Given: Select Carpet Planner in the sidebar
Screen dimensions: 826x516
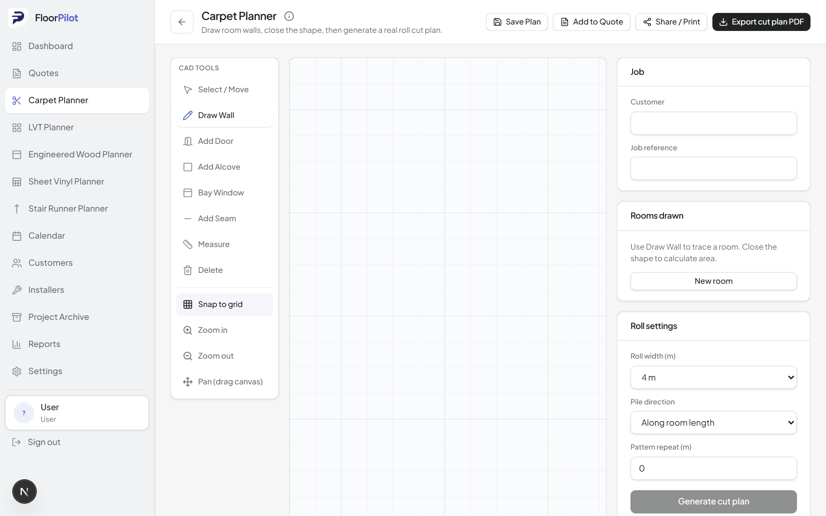Looking at the screenshot, I should 77,100.
